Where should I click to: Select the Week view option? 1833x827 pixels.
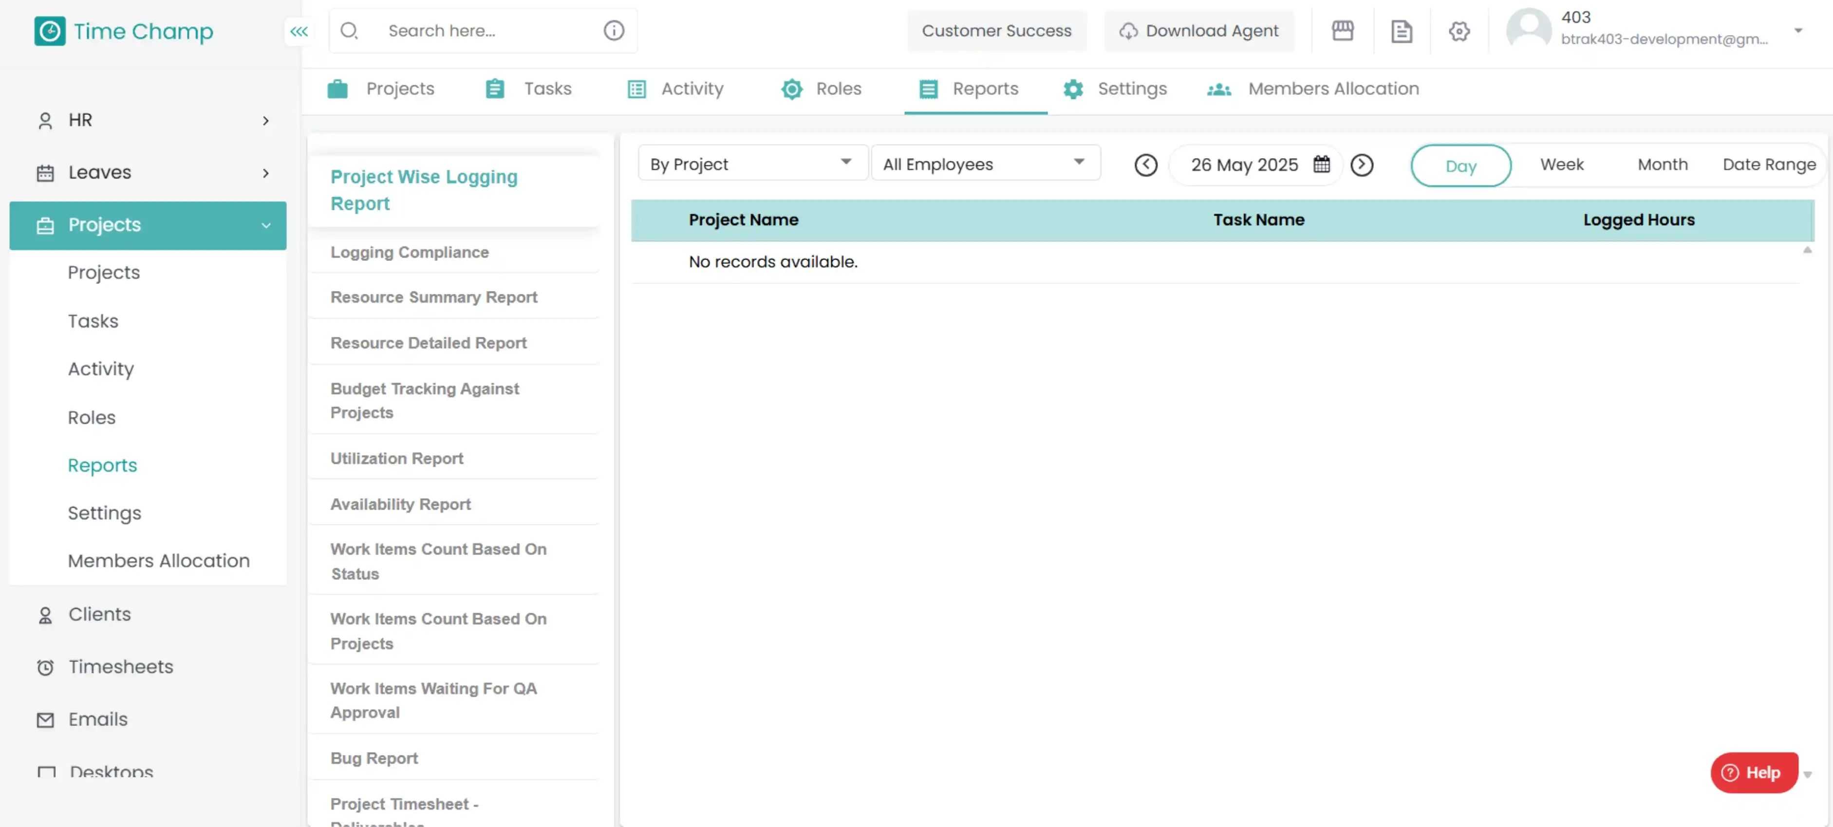1562,164
